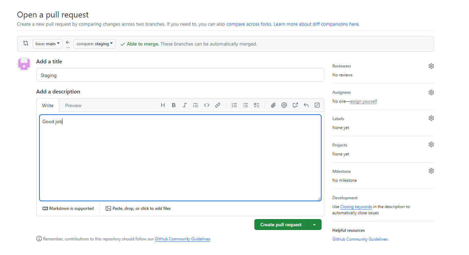Add a link with the link icon
The width and height of the screenshot is (469, 255).
tap(218, 105)
